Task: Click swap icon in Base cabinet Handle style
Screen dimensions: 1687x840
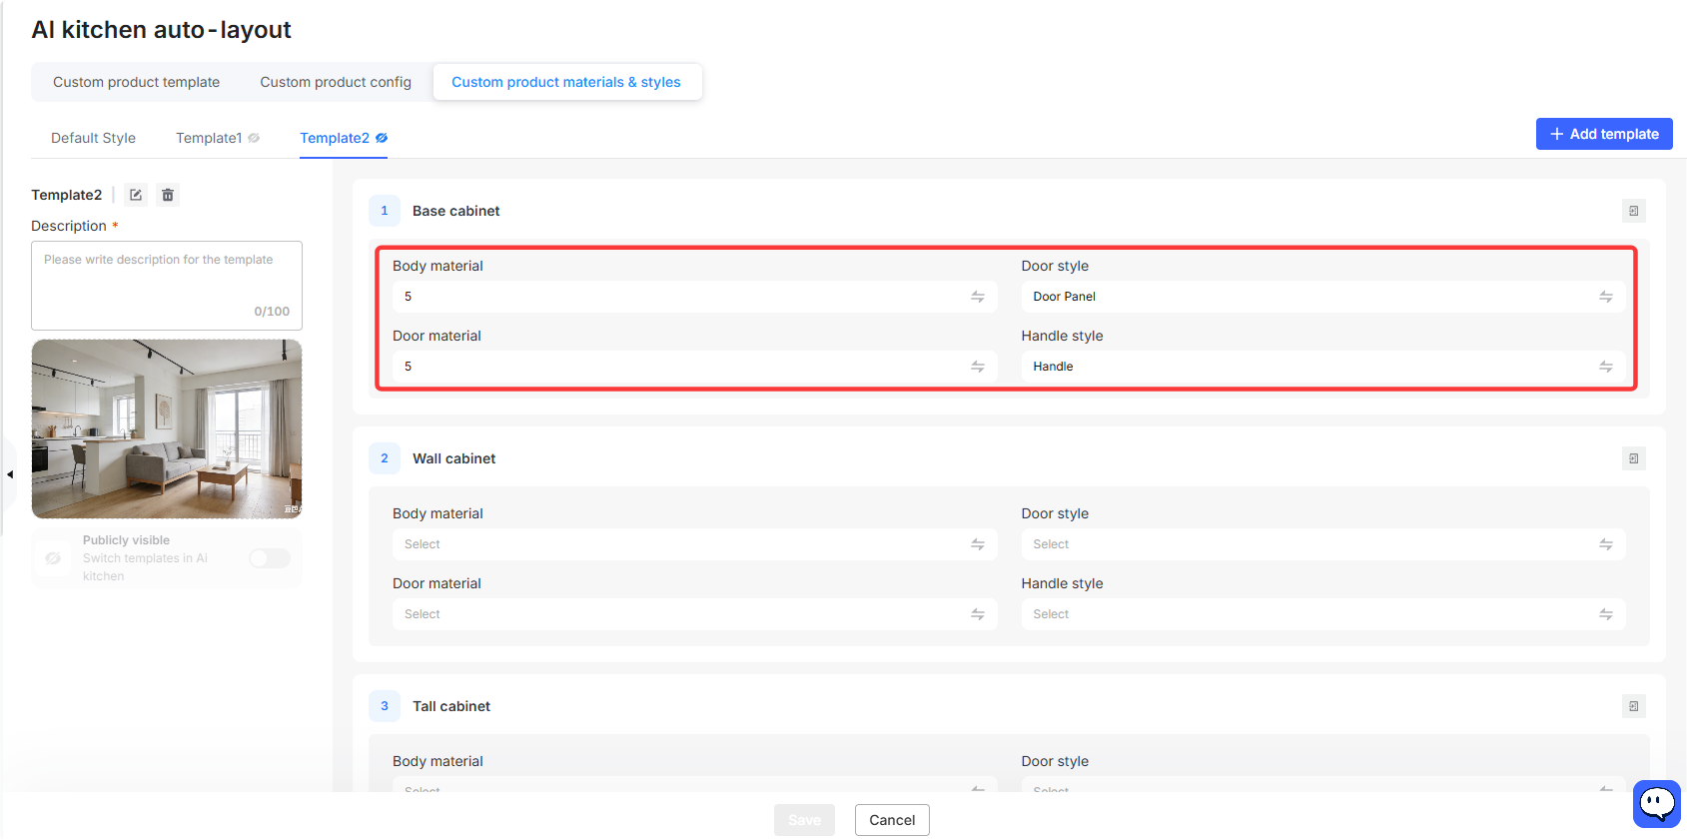Action: (1606, 367)
